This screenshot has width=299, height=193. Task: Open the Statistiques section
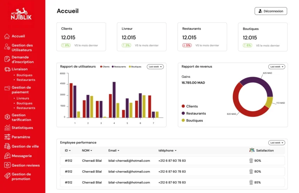pos(22,128)
